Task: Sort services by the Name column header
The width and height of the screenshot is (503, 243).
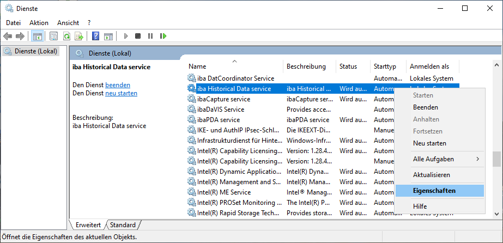Action: pyautogui.click(x=197, y=66)
